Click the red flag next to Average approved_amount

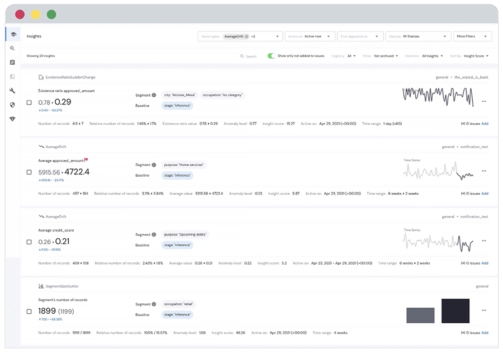(86, 159)
